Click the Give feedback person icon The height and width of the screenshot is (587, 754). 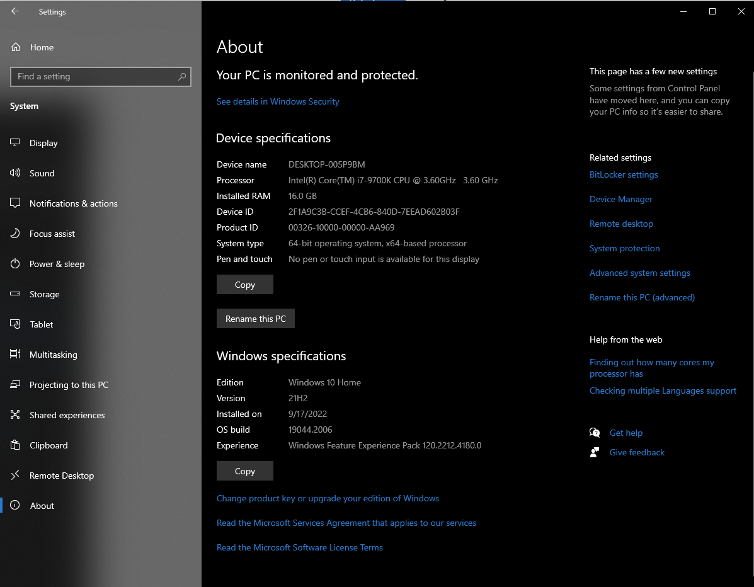click(x=595, y=452)
